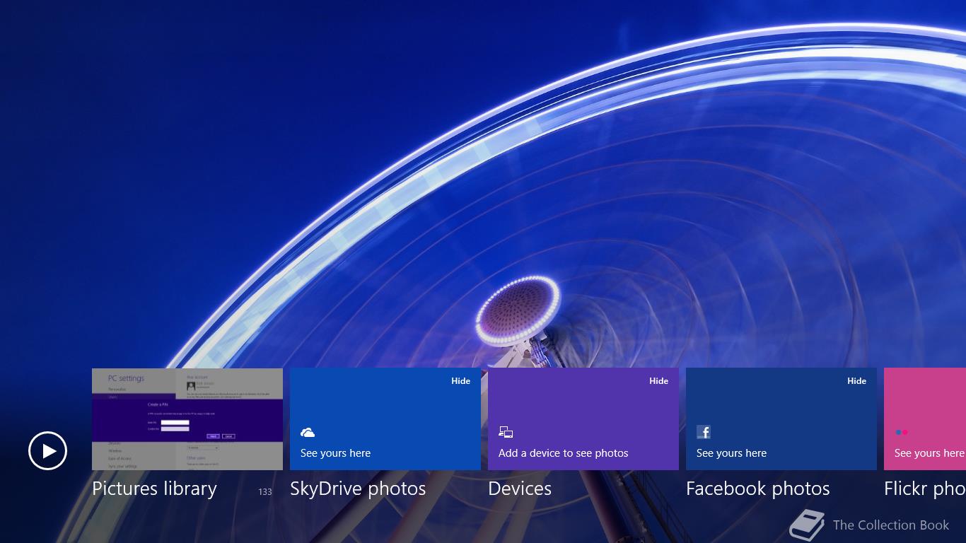Click the SkyDrive cloud icon
This screenshot has height=543, width=966.
pos(308,432)
